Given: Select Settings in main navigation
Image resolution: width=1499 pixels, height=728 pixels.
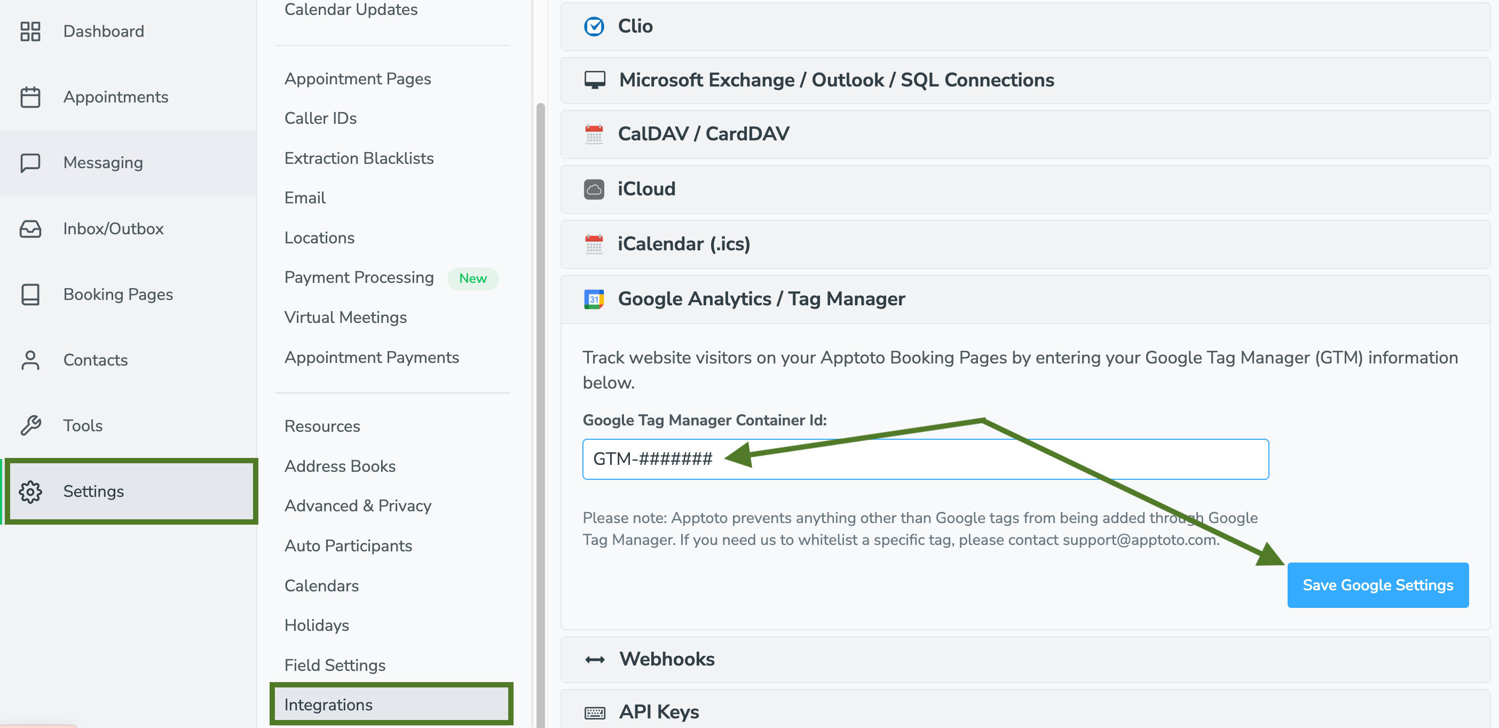Looking at the screenshot, I should pos(131,492).
